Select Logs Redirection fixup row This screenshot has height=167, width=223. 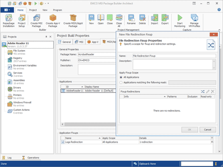(137, 142)
